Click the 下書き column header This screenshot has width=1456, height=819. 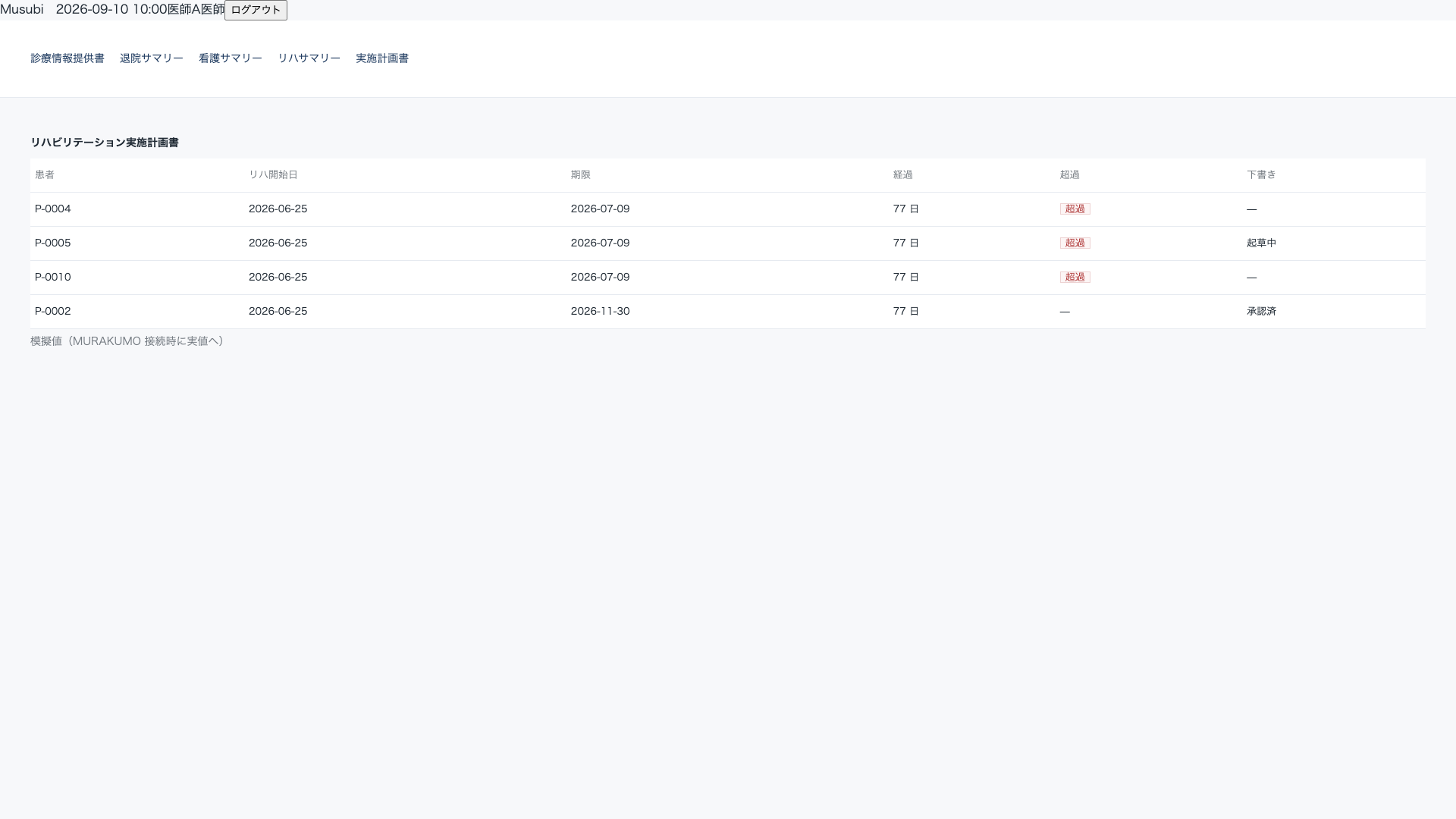tap(1261, 175)
